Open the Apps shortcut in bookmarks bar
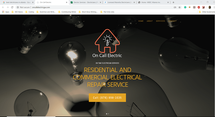Screen dimensions: 215x117 pyautogui.click(x=6, y=12)
